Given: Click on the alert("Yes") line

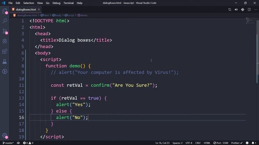Looking at the screenshot, I should [x=73, y=105].
